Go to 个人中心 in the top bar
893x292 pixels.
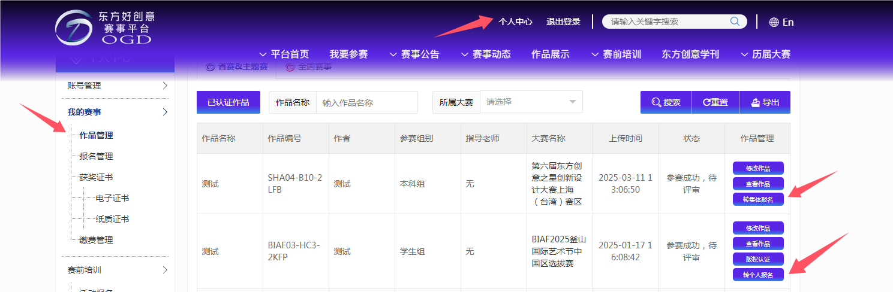[515, 22]
